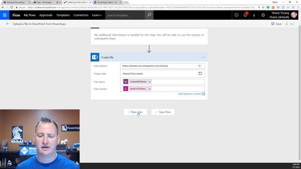Open the feedback smiley icon
The width and height of the screenshot is (301, 169).
coord(236,15)
